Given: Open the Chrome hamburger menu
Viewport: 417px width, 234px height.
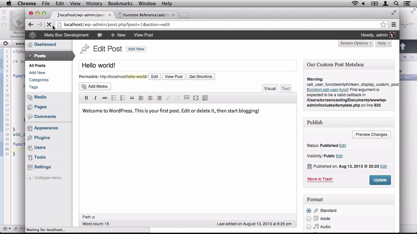Looking at the screenshot, I should (x=394, y=25).
